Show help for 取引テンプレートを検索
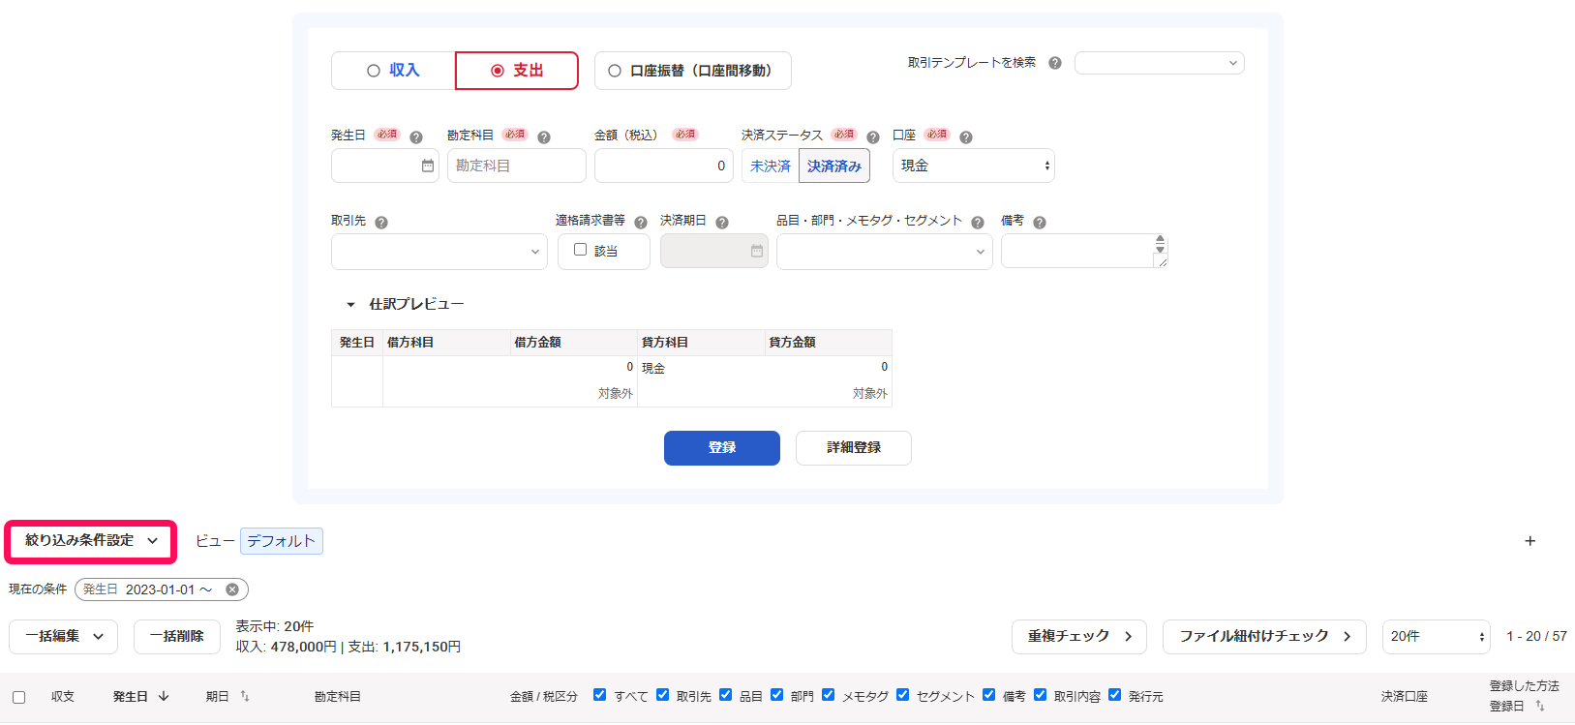 tap(1055, 63)
